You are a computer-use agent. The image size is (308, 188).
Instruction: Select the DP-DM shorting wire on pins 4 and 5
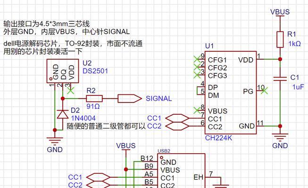pos(199,91)
